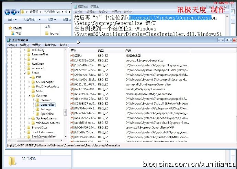237x169 pixels.
Task: Click the registry tree vertical scrollbar thumb
Action: point(66,112)
